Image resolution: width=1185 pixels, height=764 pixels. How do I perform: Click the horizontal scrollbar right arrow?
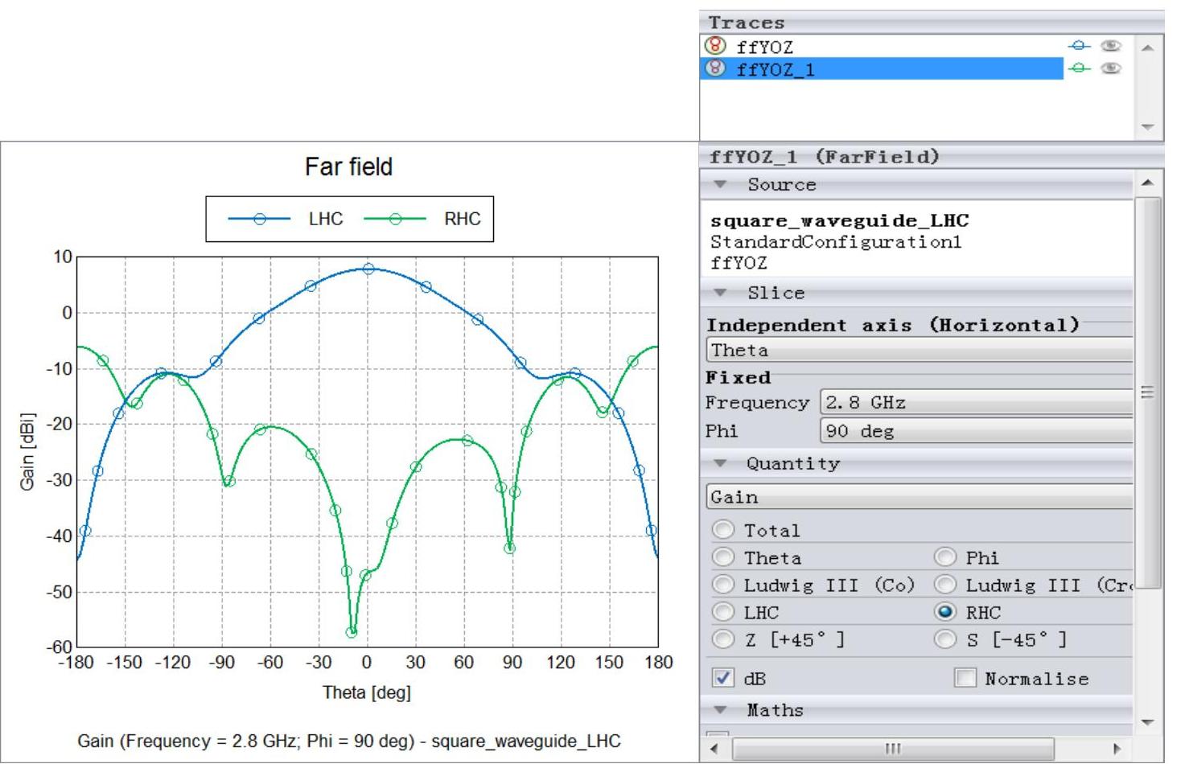[1117, 749]
